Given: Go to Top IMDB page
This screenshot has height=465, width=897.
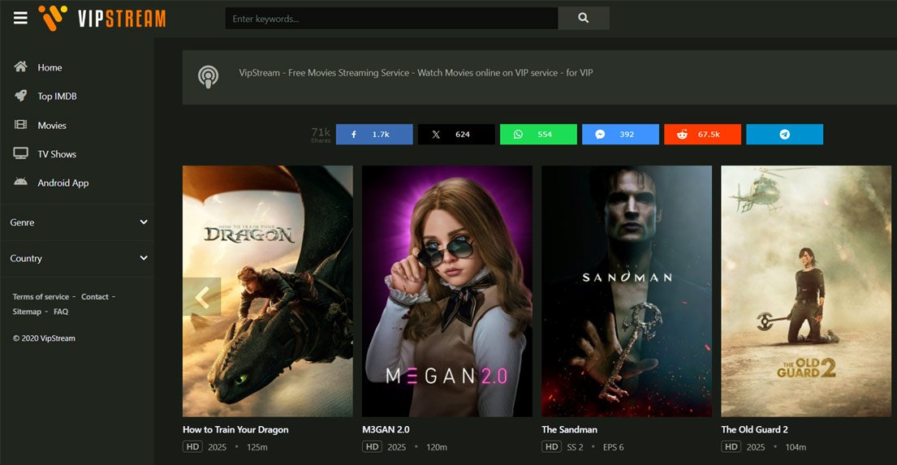Looking at the screenshot, I should (x=57, y=96).
